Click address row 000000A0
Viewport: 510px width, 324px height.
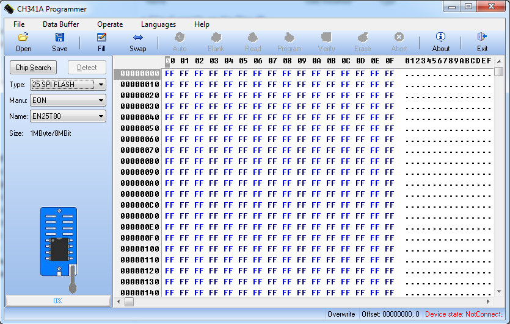click(139, 183)
